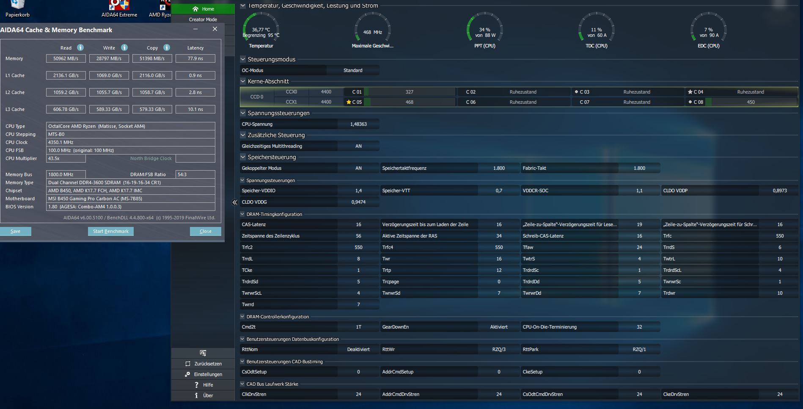This screenshot has width=803, height=409.
Task: Open the Über menu entry
Action: tap(203, 395)
